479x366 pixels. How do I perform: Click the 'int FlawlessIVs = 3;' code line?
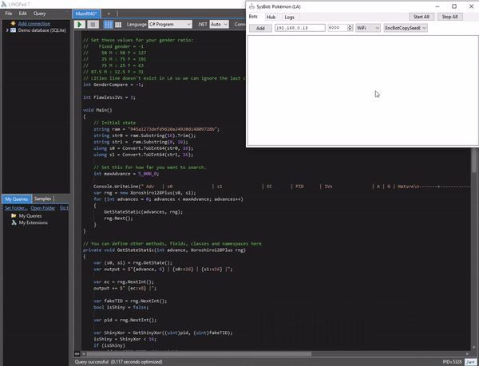tap(109, 97)
